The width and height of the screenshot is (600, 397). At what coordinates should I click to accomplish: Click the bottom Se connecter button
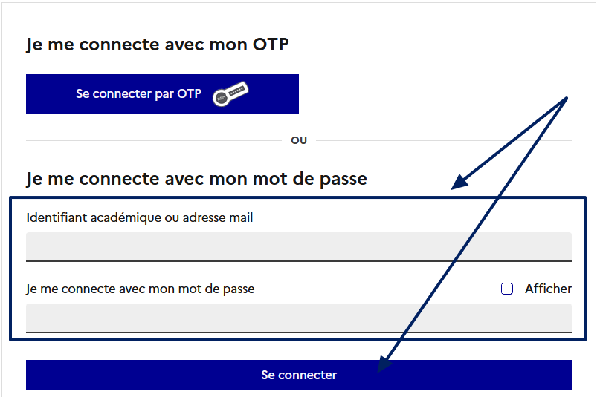pos(299,375)
